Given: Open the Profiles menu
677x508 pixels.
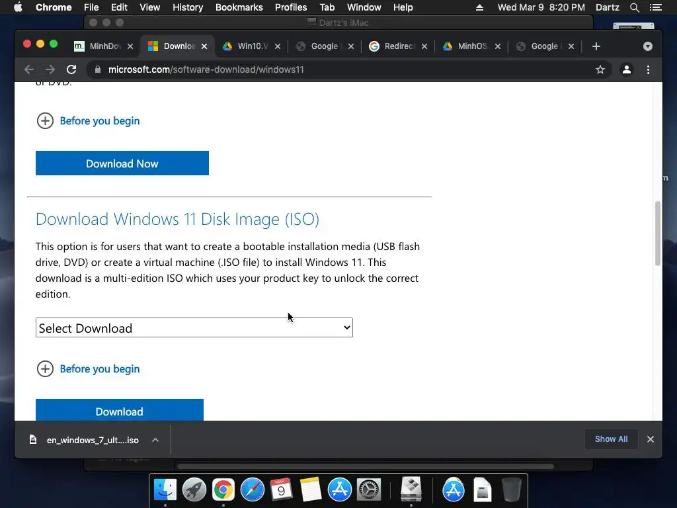Looking at the screenshot, I should [291, 7].
